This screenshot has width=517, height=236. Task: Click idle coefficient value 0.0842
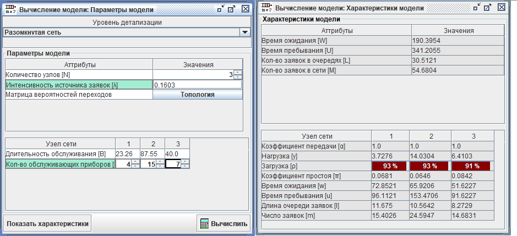472,176
